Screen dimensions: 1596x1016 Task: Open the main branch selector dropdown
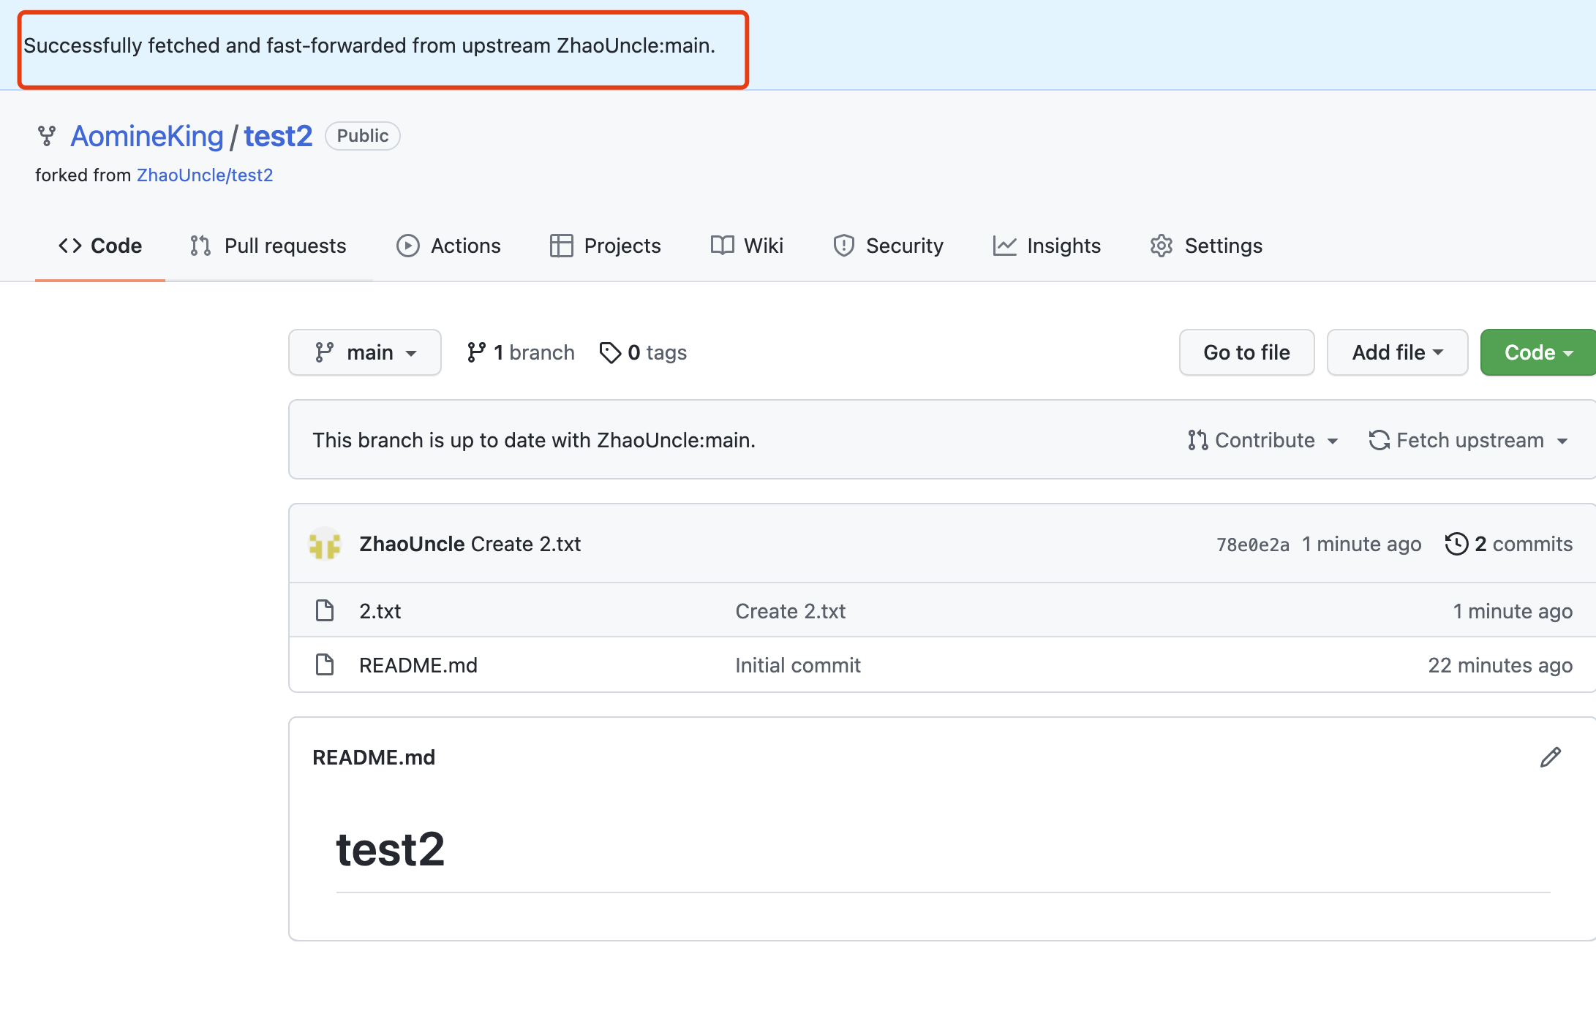pyautogui.click(x=364, y=352)
